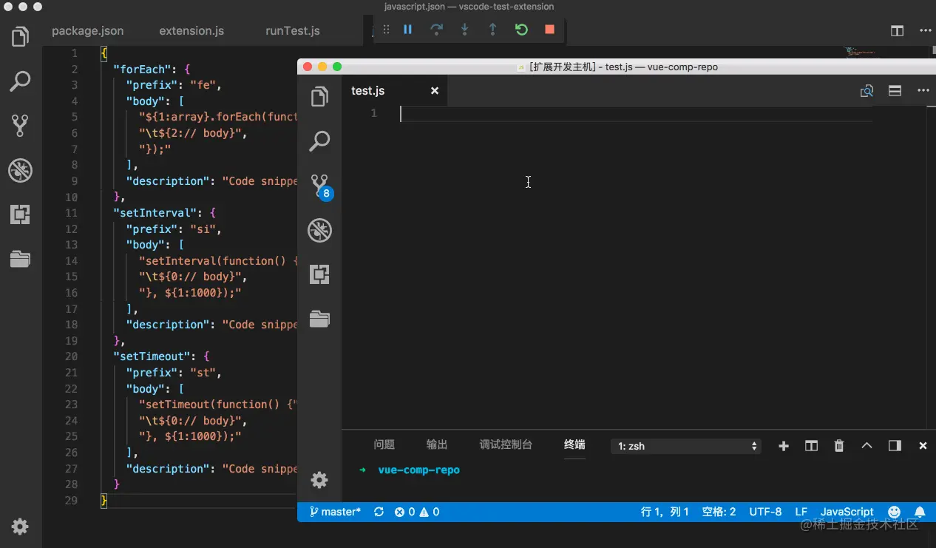This screenshot has width=936, height=548.
Task: Click 行 1, 列 1 cursor position
Action: click(x=665, y=512)
